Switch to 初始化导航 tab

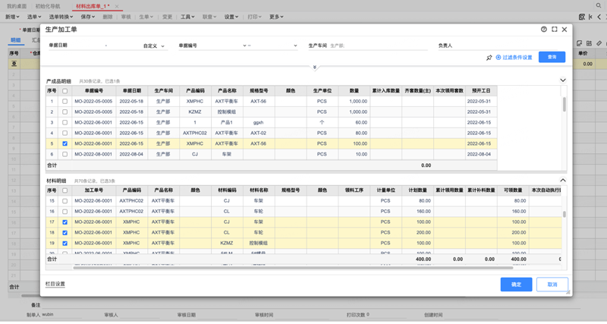(48, 6)
